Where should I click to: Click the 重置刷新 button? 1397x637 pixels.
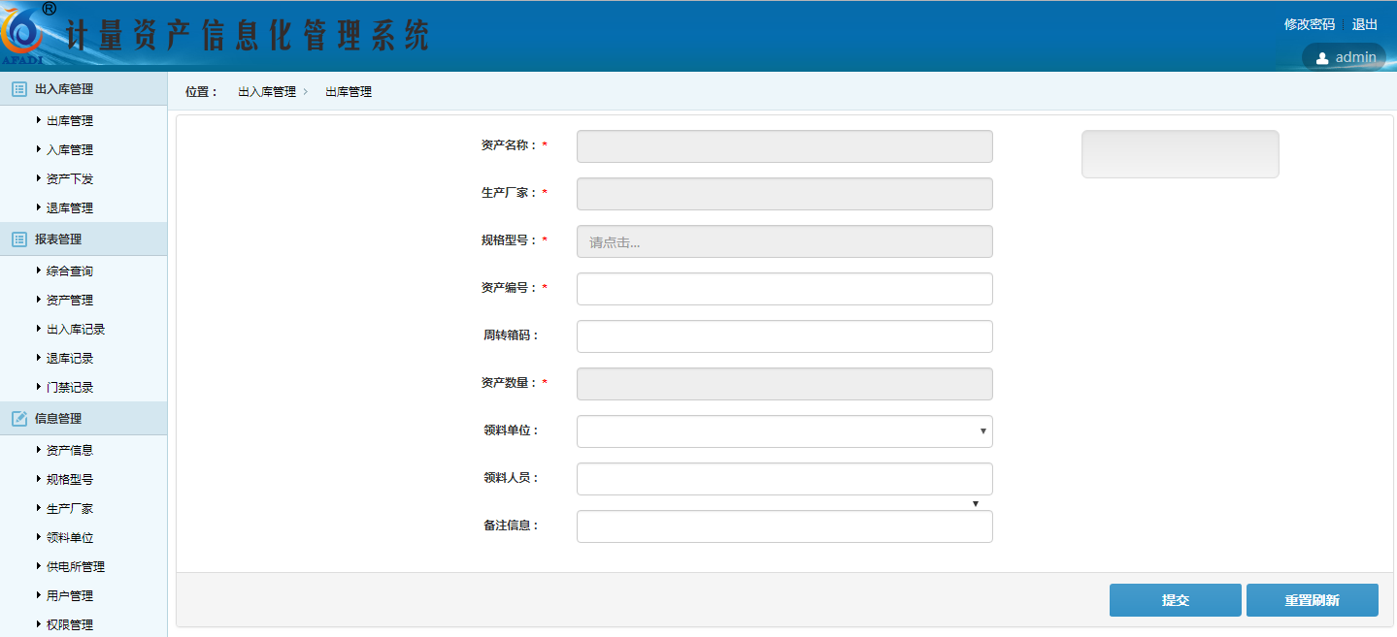(1312, 600)
